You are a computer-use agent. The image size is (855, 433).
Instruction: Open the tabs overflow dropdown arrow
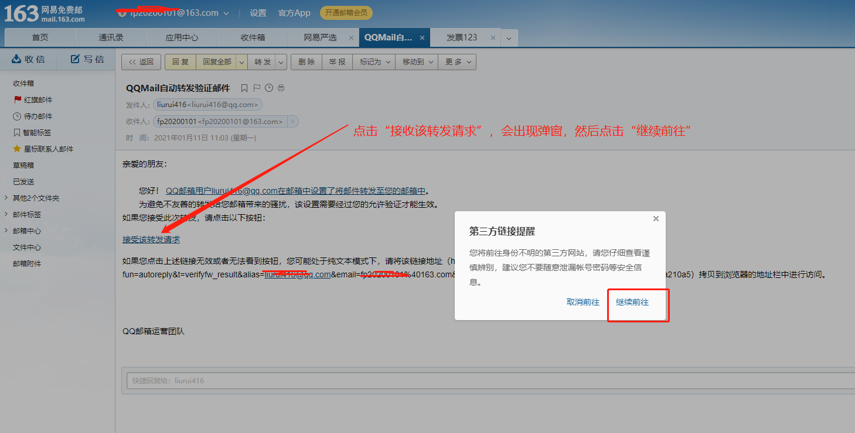pos(509,38)
